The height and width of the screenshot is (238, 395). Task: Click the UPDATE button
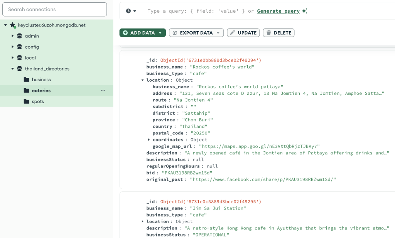[243, 33]
